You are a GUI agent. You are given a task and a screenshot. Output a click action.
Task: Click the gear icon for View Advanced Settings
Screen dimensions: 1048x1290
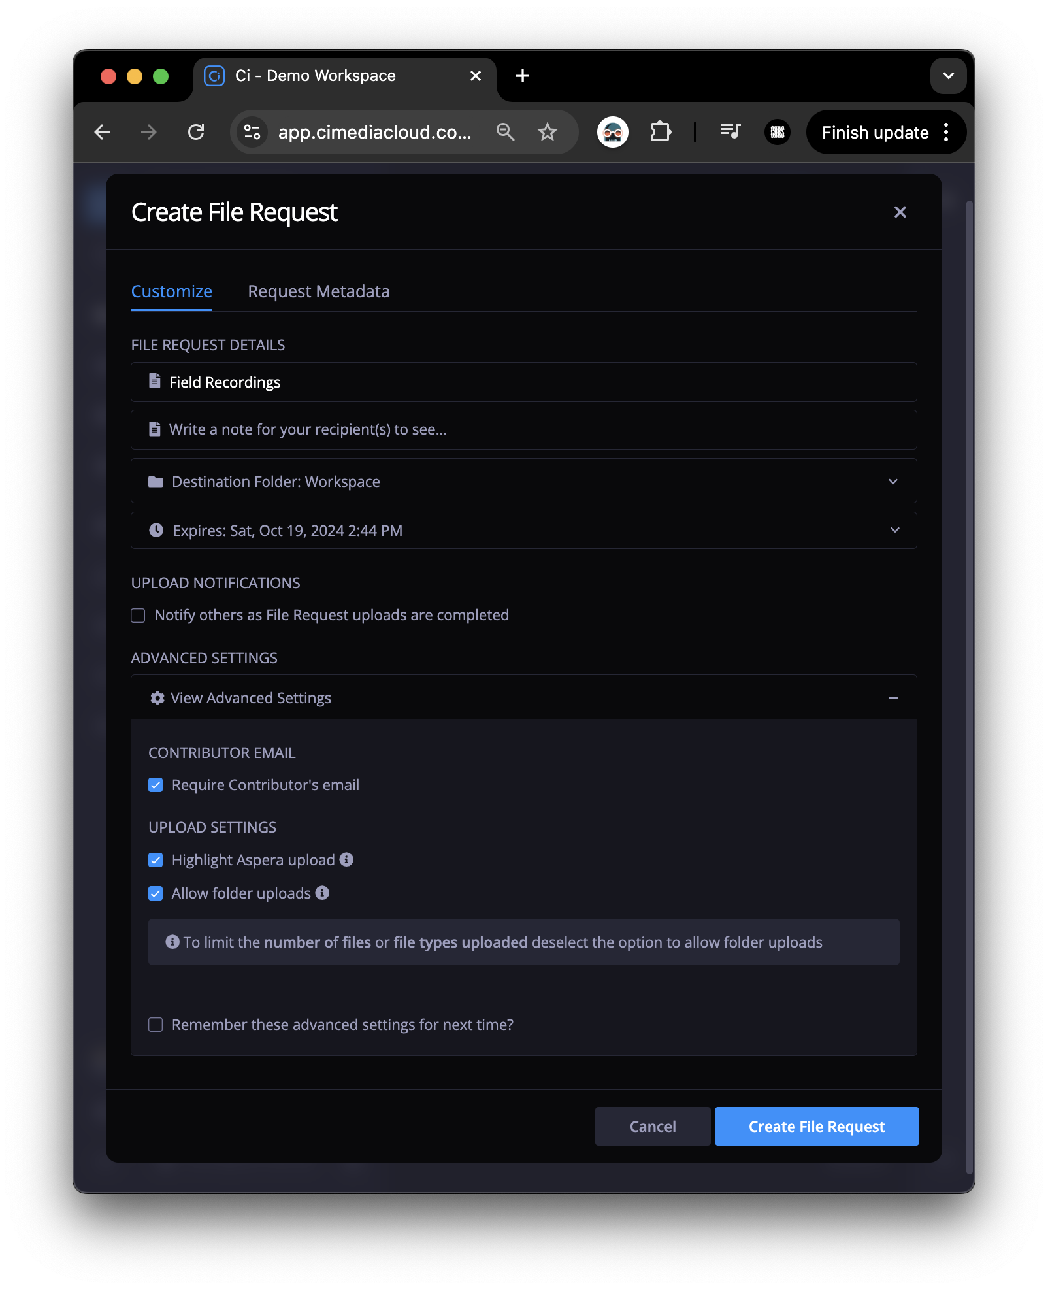(157, 697)
